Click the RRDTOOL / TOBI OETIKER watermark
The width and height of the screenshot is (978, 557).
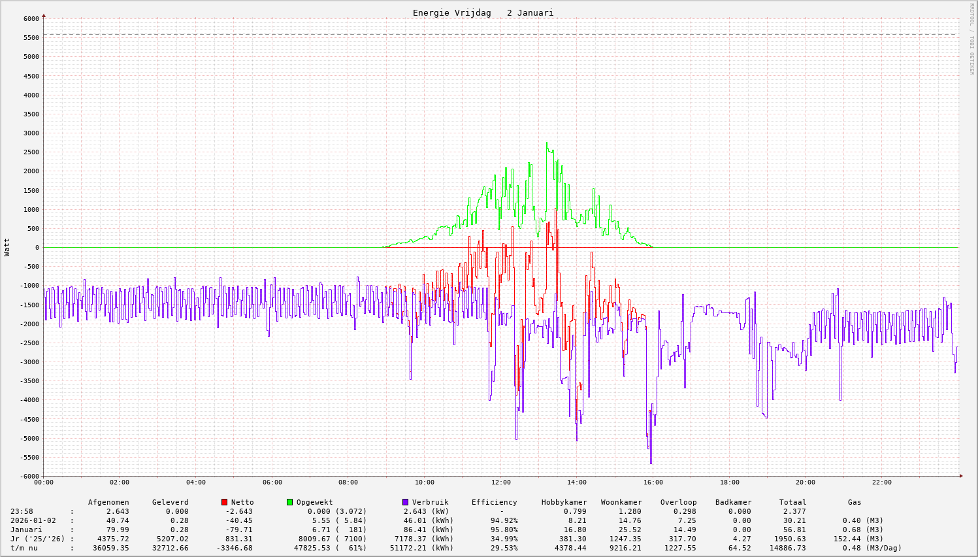tap(971, 39)
